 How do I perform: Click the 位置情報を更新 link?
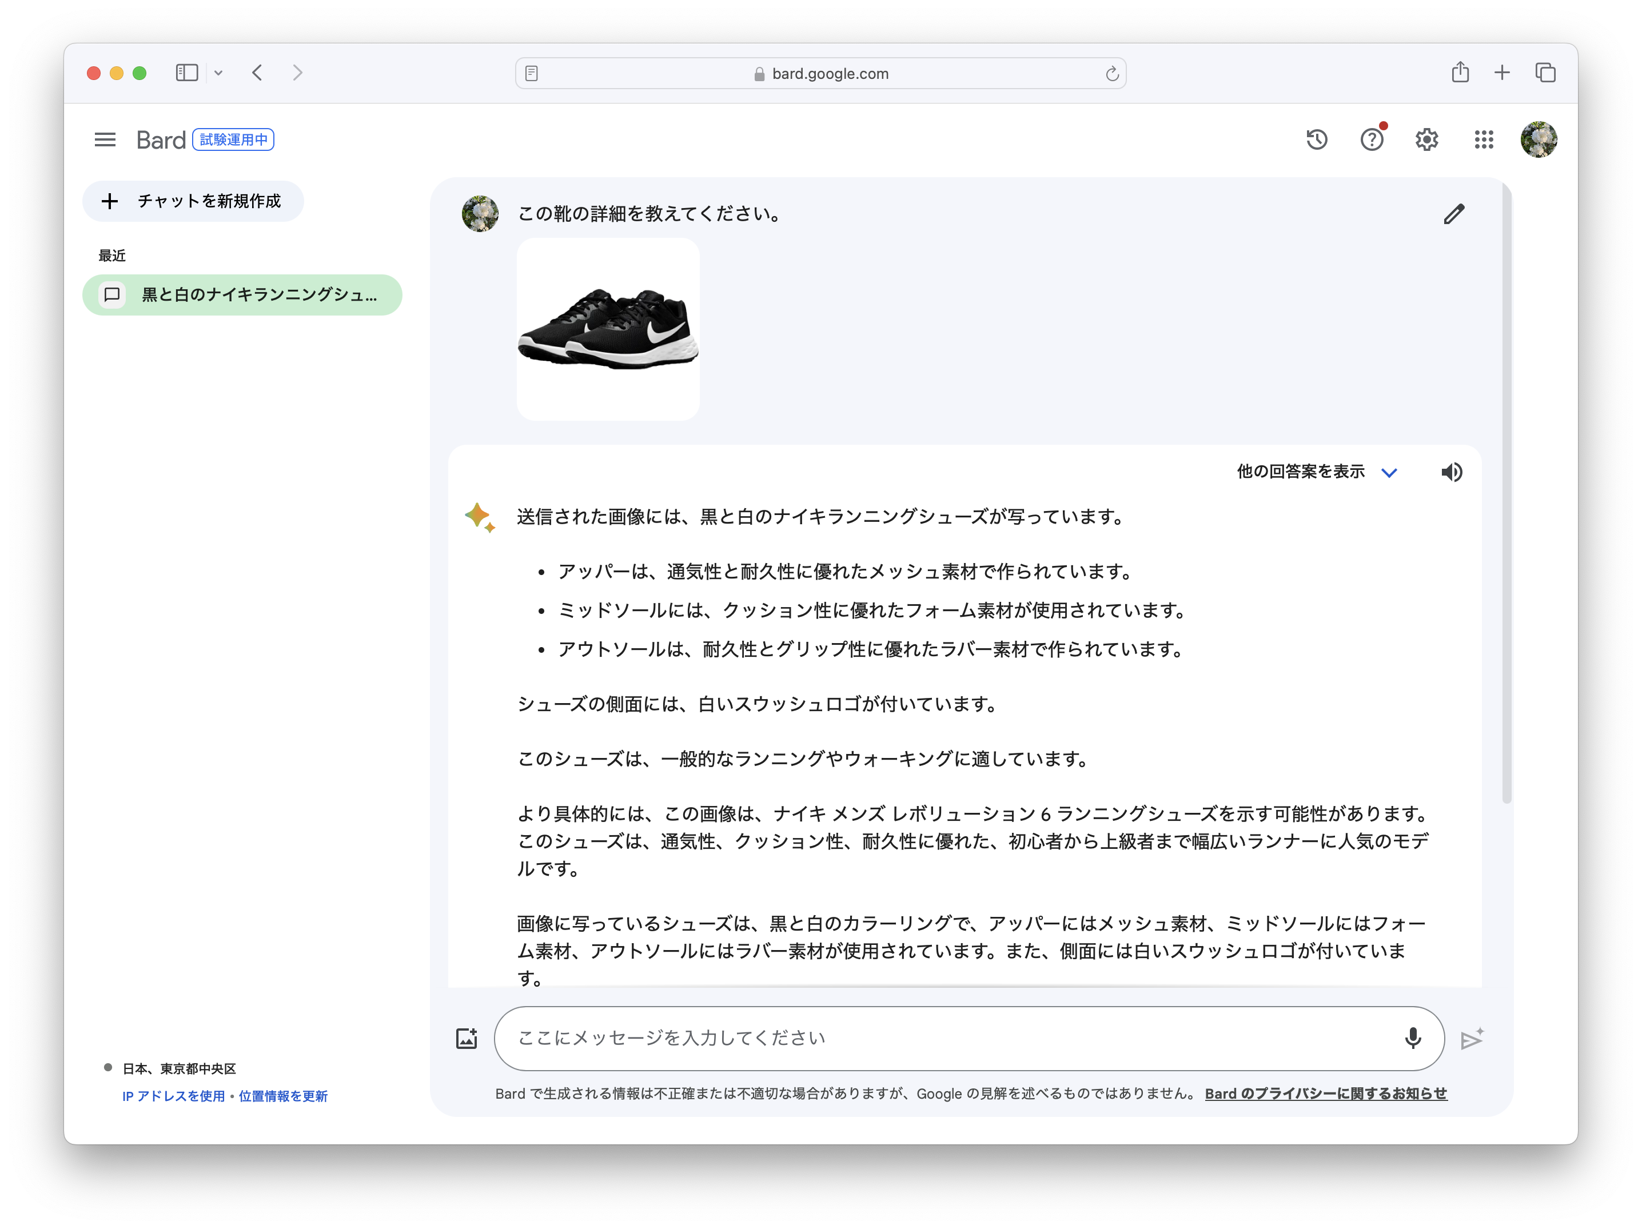click(283, 1096)
